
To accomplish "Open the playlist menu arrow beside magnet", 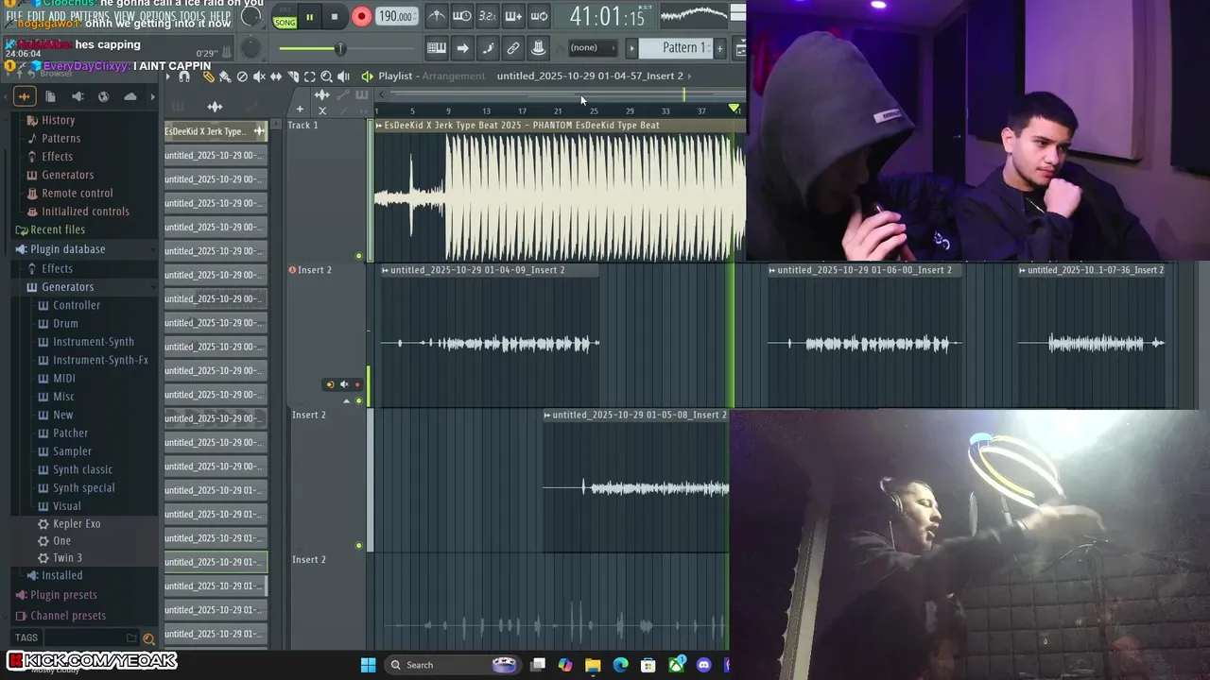I will (x=168, y=76).
